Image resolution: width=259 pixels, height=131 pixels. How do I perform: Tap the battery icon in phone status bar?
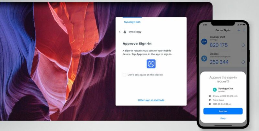[244, 25]
